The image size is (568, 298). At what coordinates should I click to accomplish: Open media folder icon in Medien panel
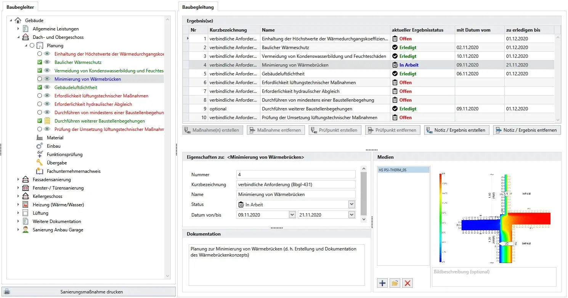(395, 283)
